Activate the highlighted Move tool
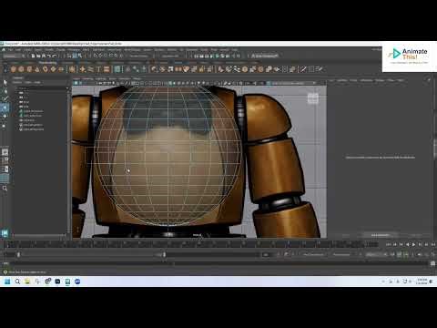 pos(5,108)
